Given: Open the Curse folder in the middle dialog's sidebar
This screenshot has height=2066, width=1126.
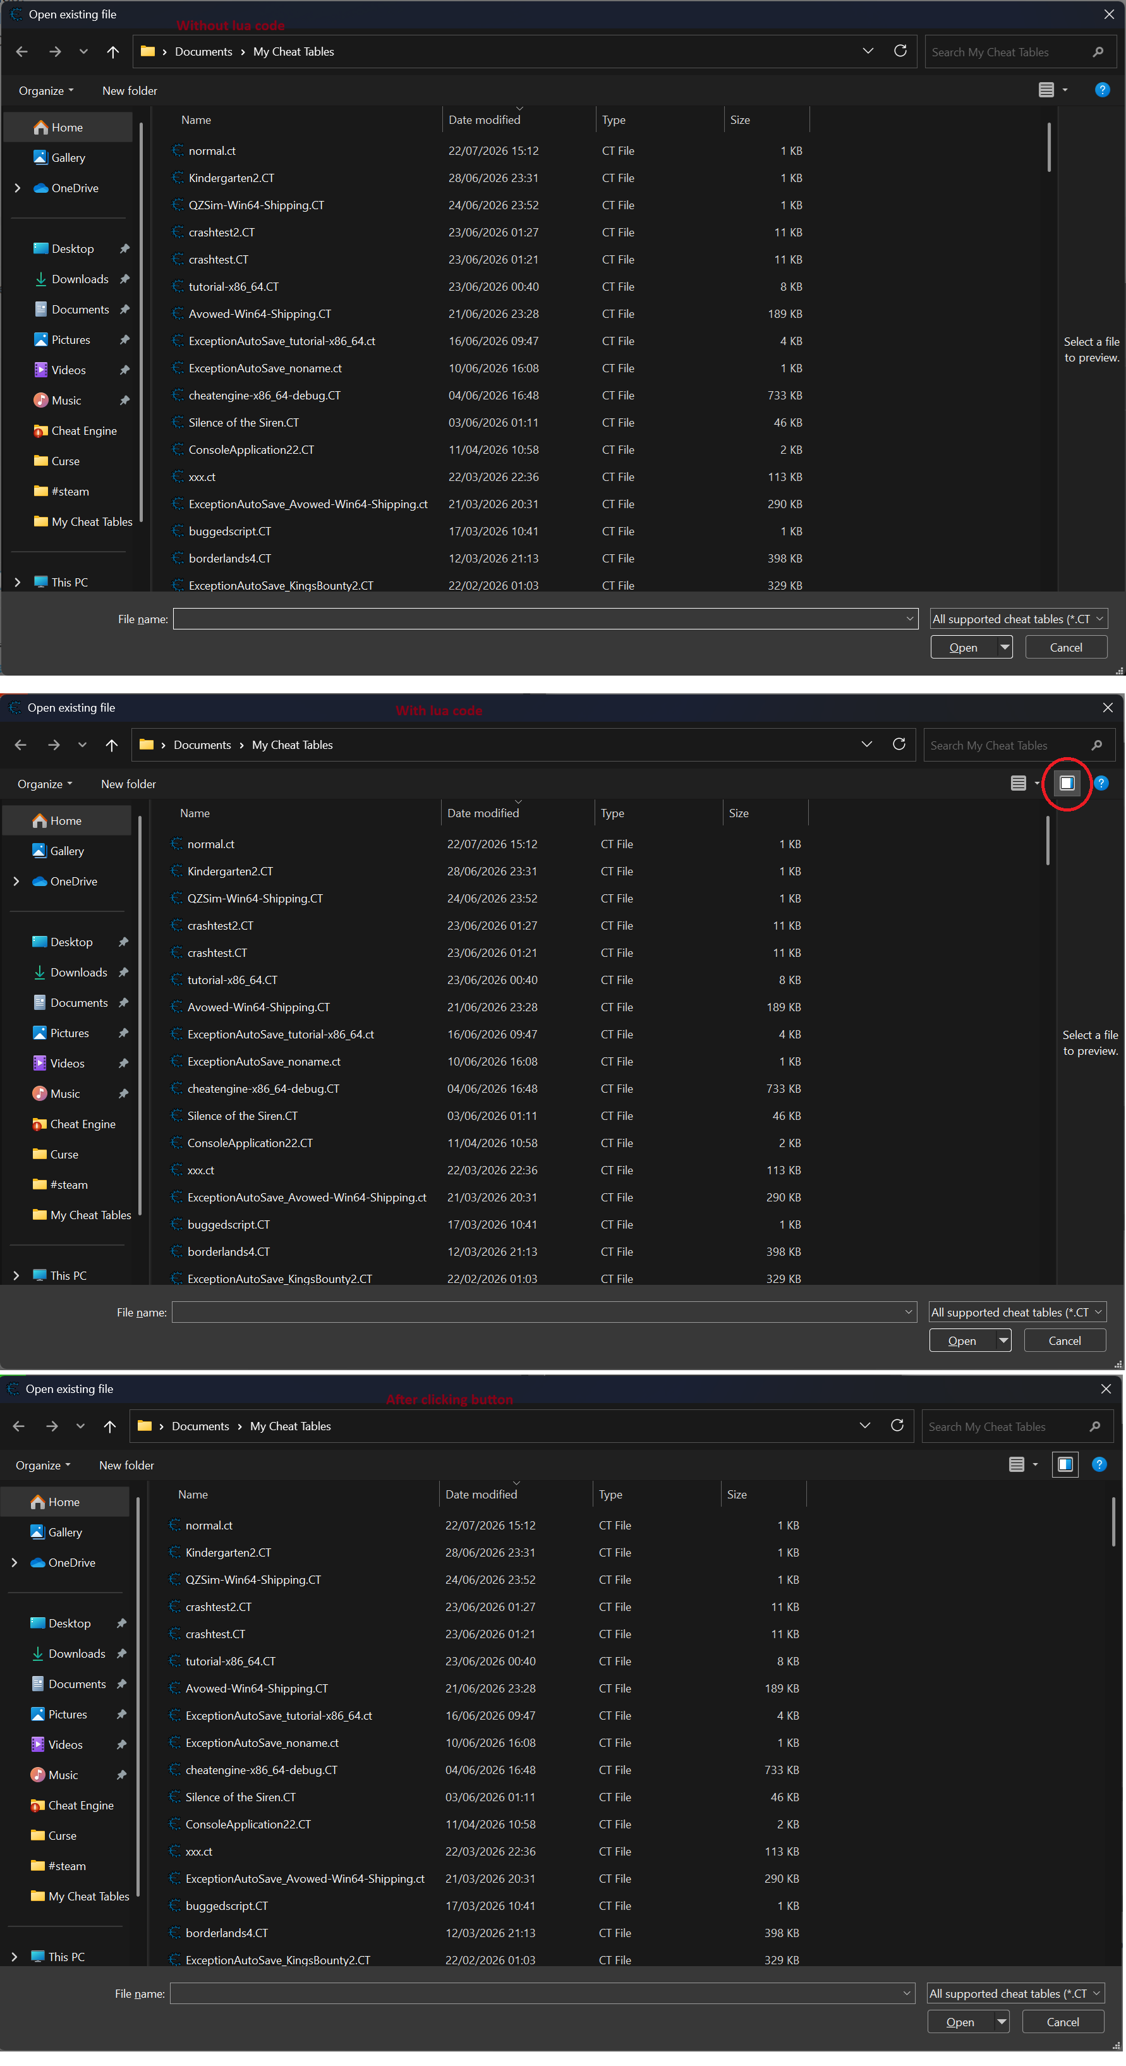Looking at the screenshot, I should pyautogui.click(x=63, y=1154).
